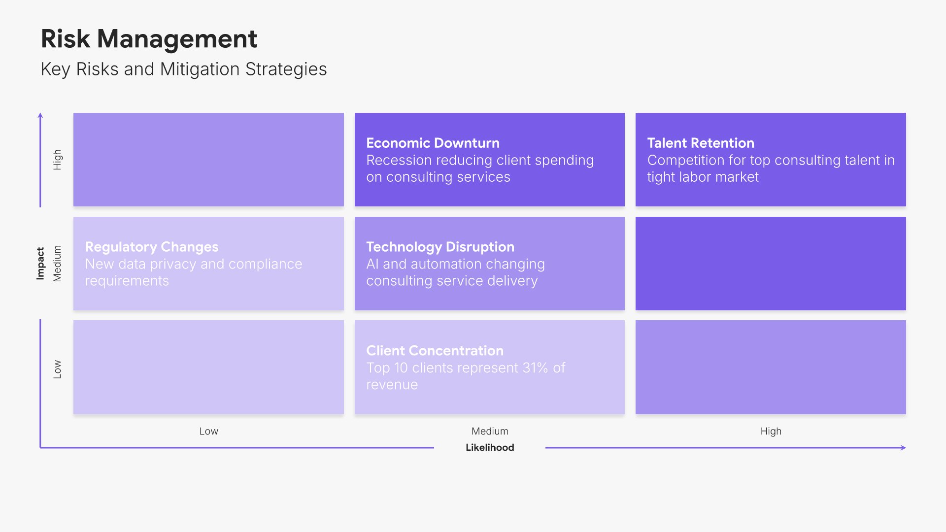Screen dimensions: 946x532
Task: Click the Economic Downturn risk box
Action: 489,160
